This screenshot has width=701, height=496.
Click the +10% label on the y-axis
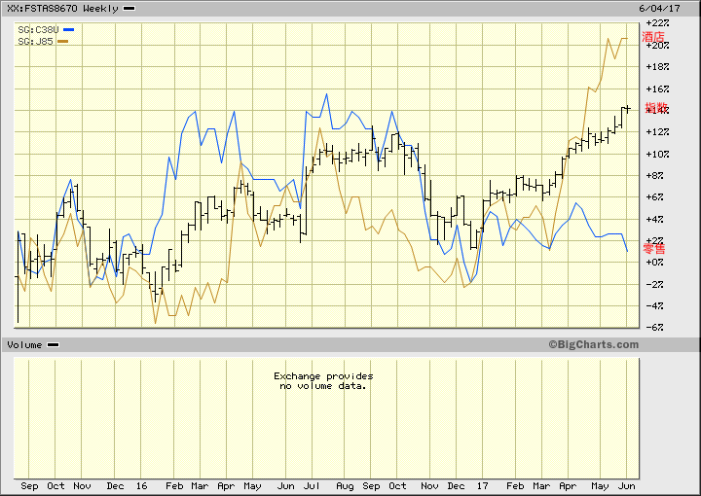pyautogui.click(x=657, y=154)
